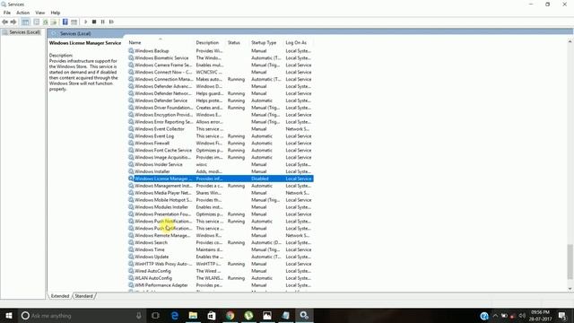This screenshot has height=323, width=574.
Task: Select the Windows Management Inst... row
Action: (221, 186)
